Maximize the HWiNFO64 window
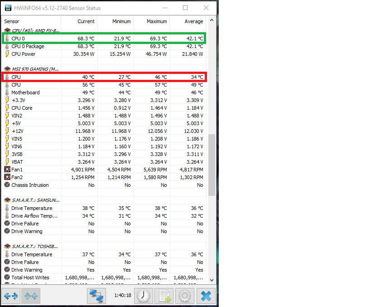 [185, 8]
